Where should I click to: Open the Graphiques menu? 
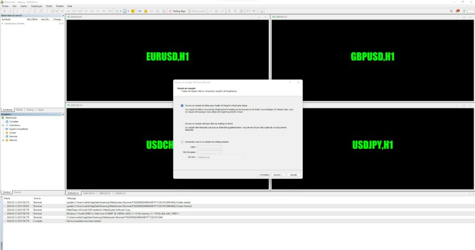pos(36,6)
